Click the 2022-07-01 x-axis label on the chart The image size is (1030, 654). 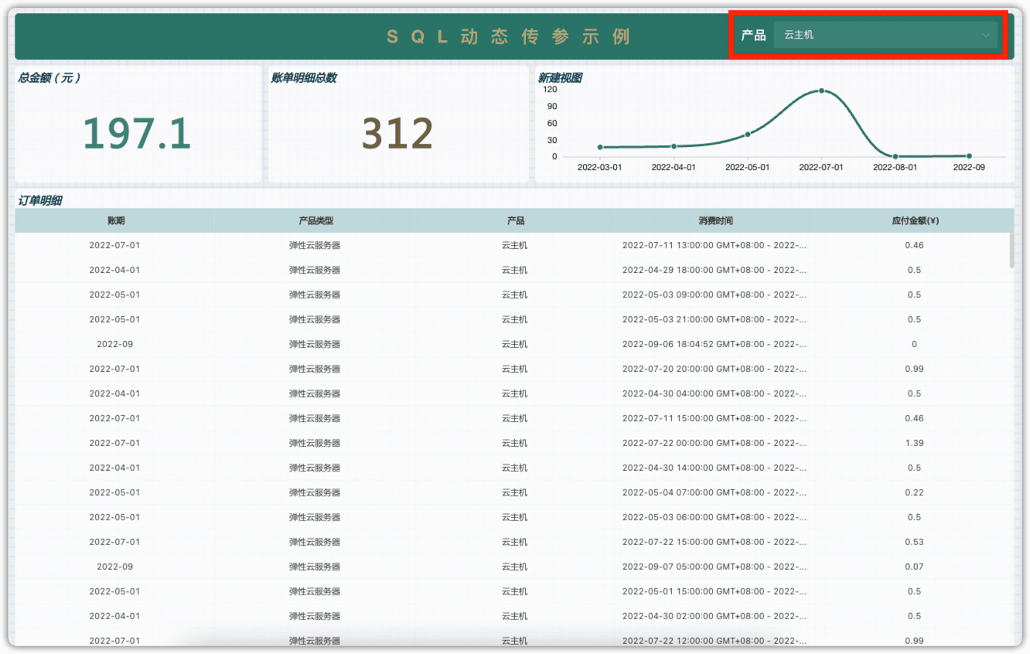click(x=821, y=167)
